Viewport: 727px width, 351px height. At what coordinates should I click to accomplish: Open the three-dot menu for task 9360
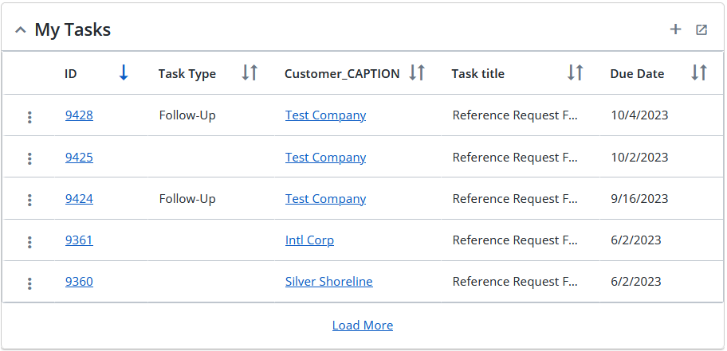pyautogui.click(x=29, y=283)
